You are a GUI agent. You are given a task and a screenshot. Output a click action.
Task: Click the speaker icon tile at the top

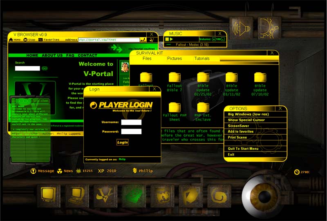click(241, 28)
